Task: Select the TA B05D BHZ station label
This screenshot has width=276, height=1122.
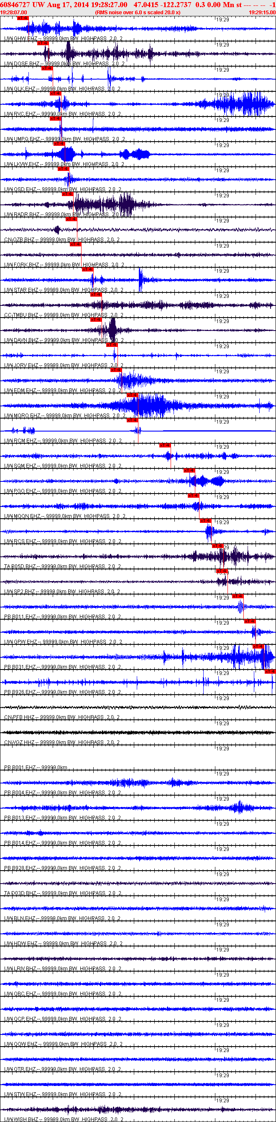Action: point(63,567)
